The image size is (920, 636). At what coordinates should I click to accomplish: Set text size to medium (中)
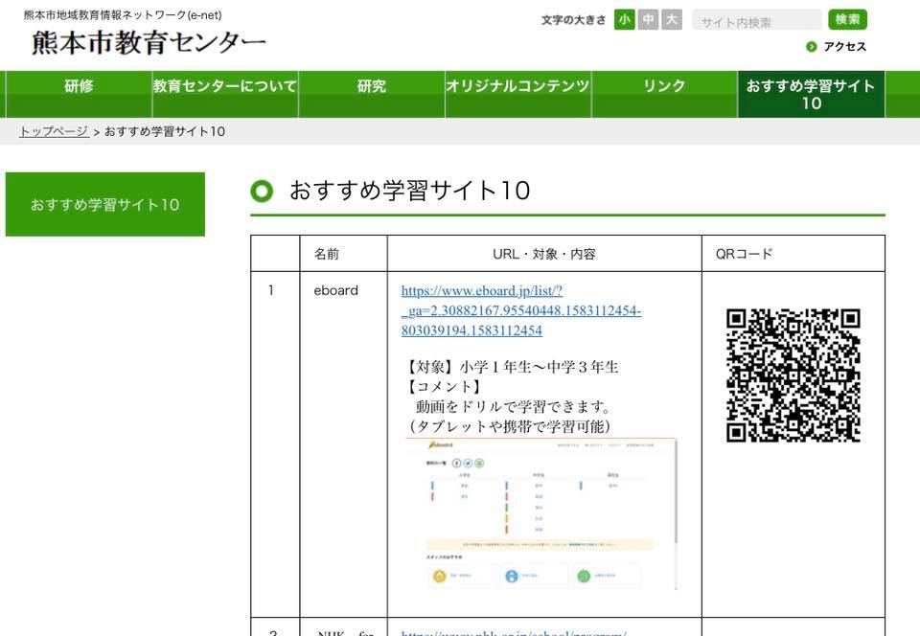click(648, 20)
